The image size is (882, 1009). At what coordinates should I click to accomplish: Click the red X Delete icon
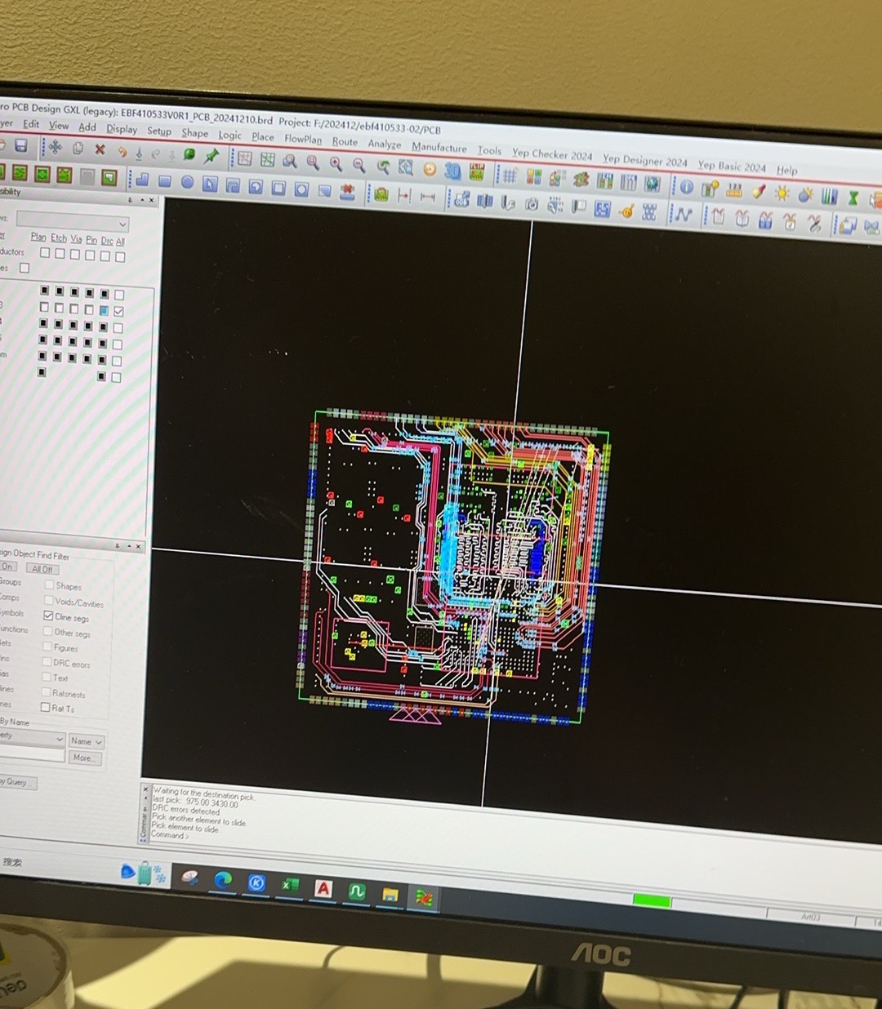coord(100,149)
